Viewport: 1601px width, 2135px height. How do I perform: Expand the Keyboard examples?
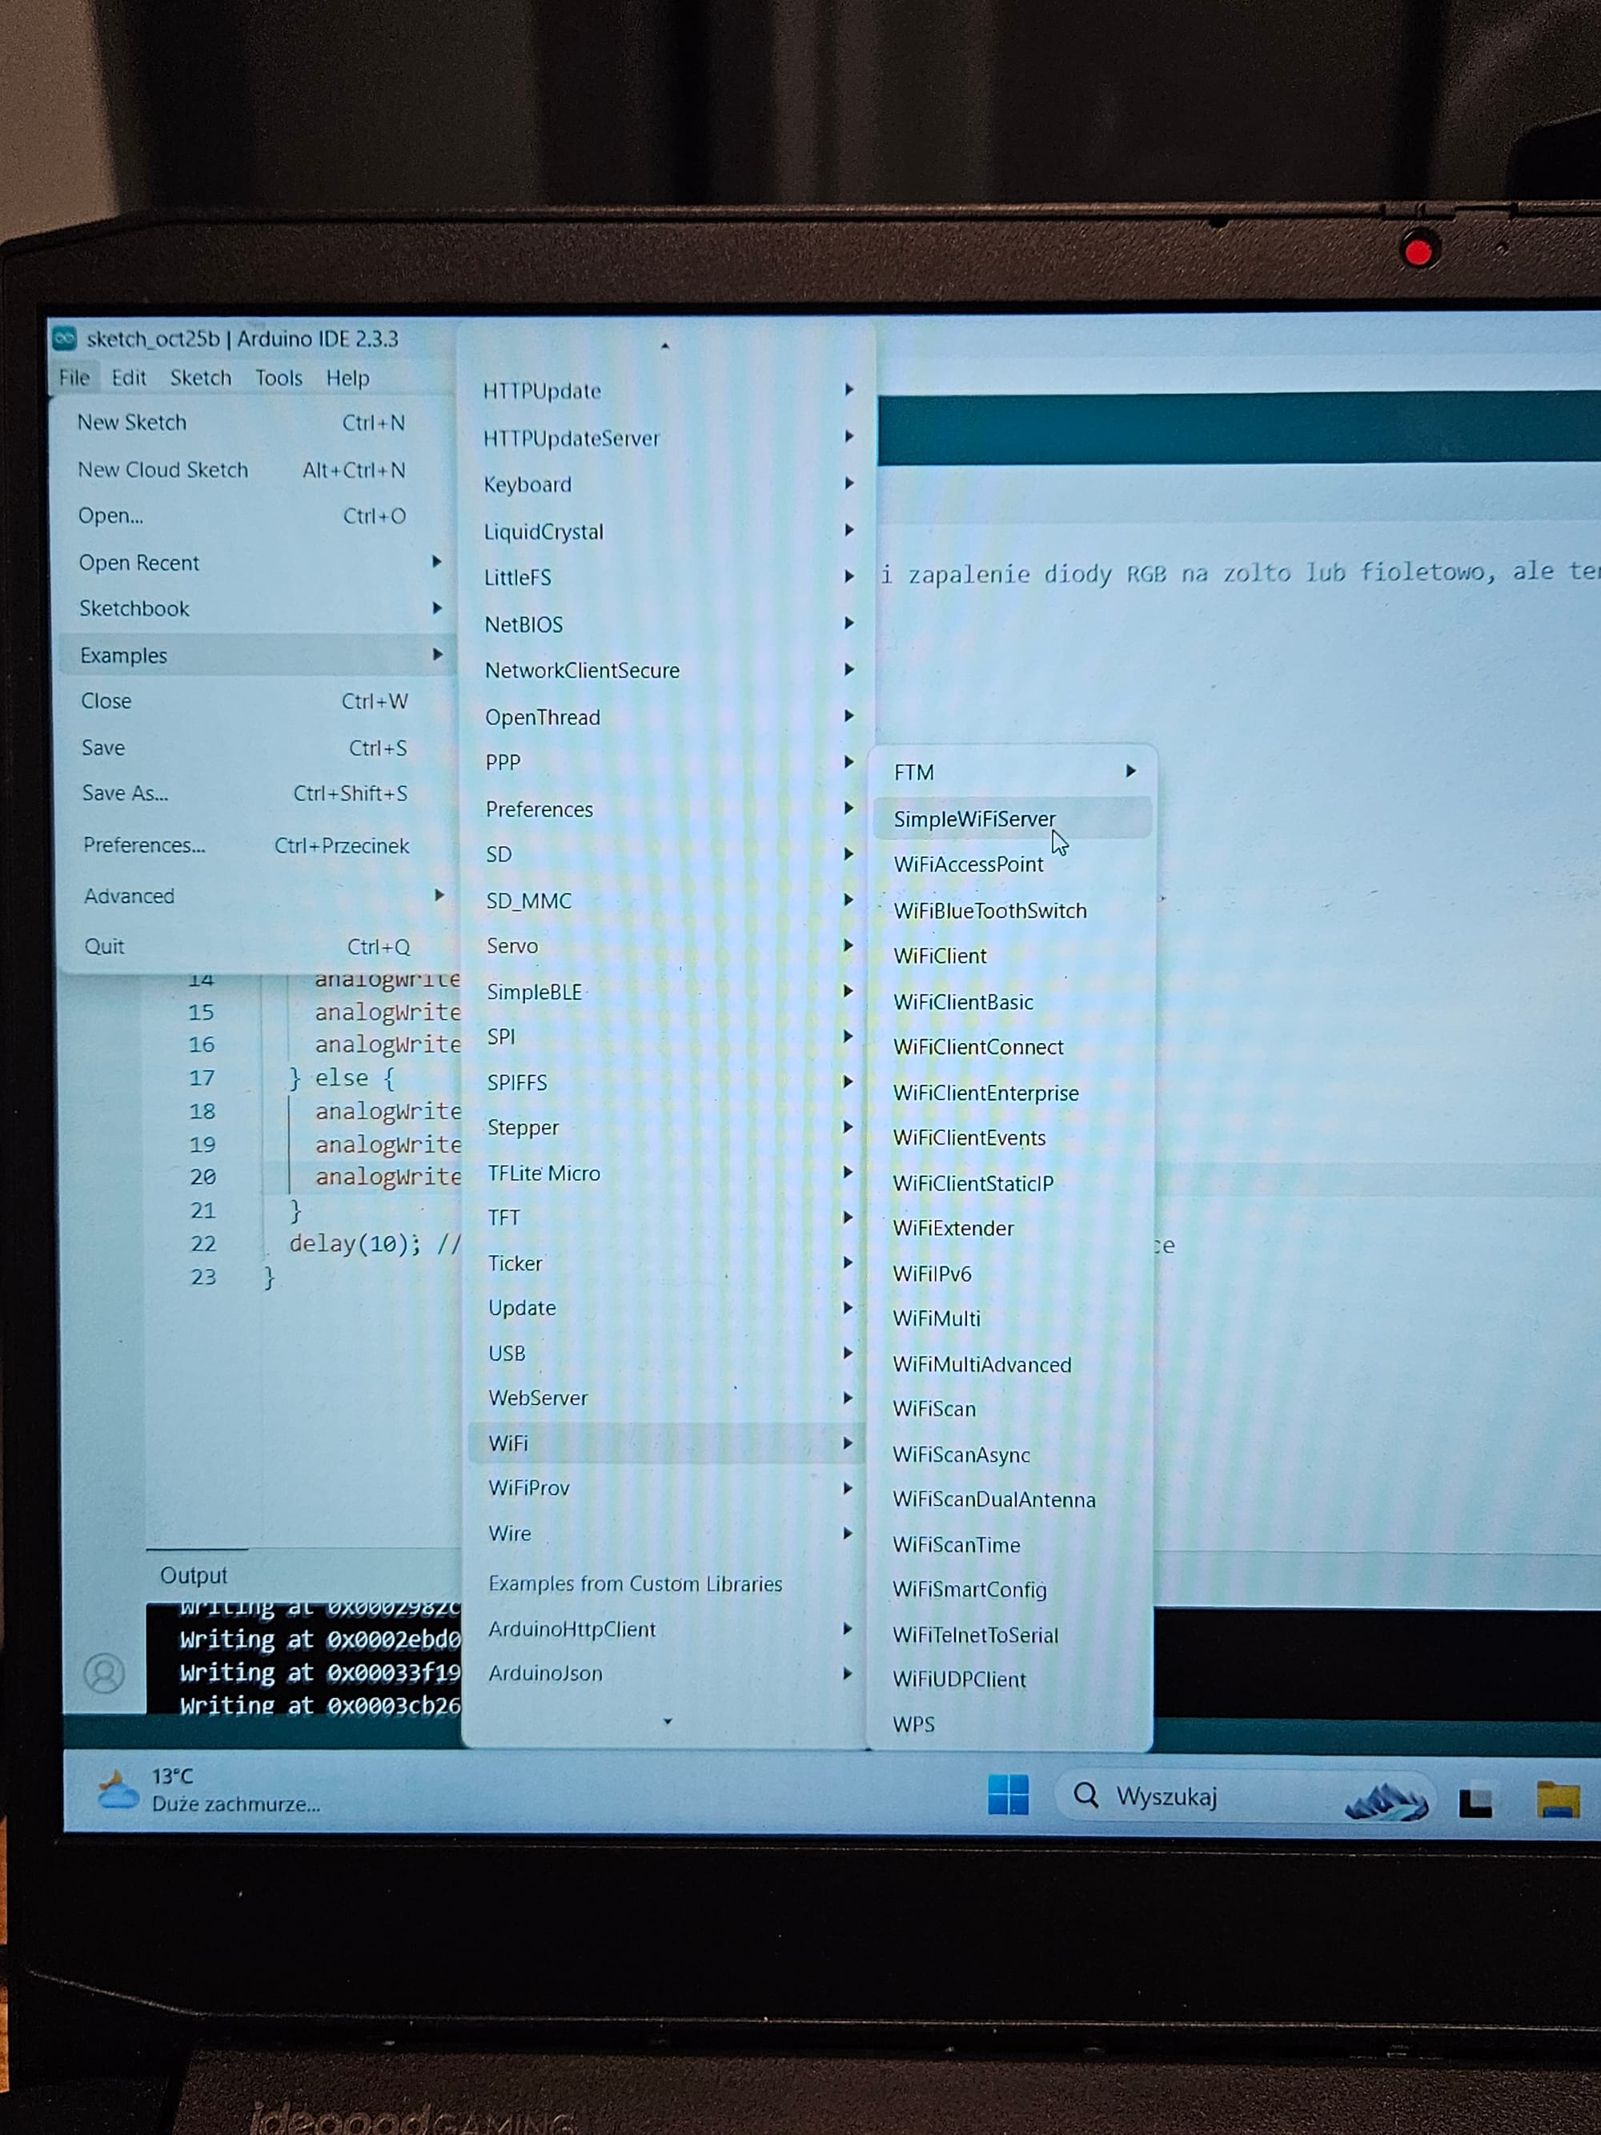pos(666,484)
